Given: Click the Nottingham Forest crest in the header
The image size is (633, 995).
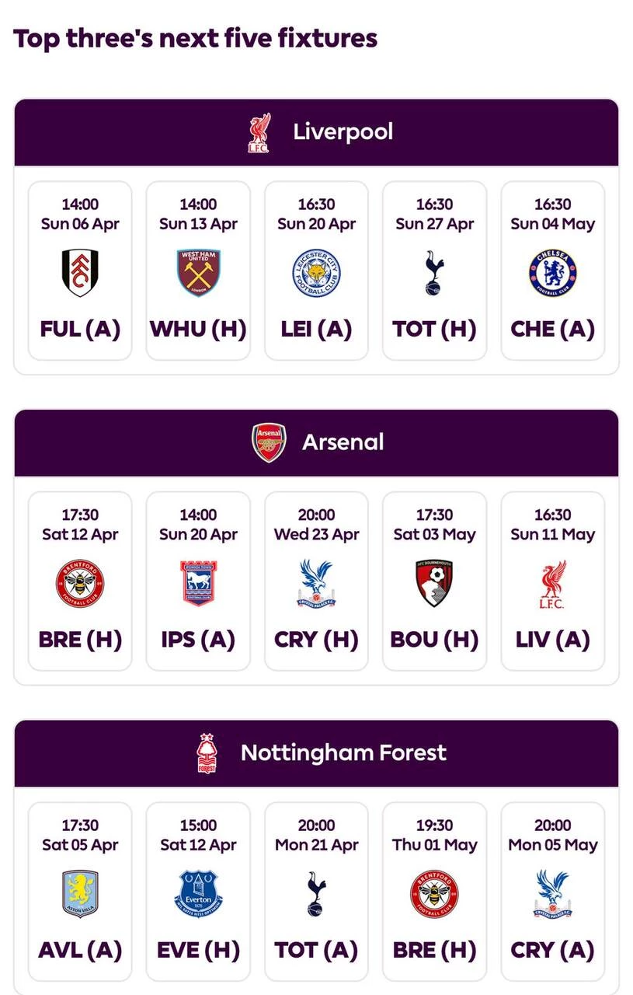Looking at the screenshot, I should pos(207,753).
